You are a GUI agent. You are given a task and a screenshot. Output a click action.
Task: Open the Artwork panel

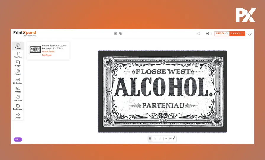(17, 90)
